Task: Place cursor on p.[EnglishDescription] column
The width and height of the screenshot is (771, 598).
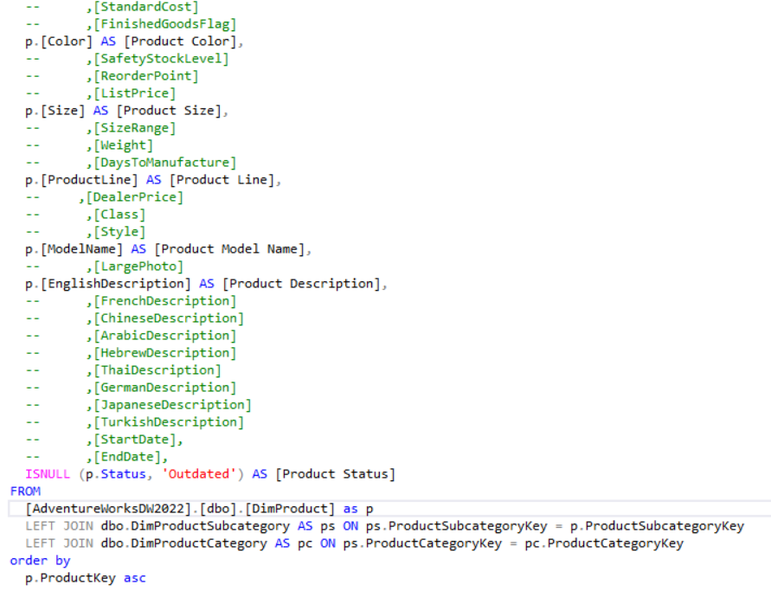Action: (x=107, y=284)
